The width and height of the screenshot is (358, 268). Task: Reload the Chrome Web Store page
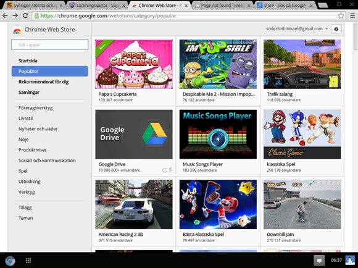25,15
